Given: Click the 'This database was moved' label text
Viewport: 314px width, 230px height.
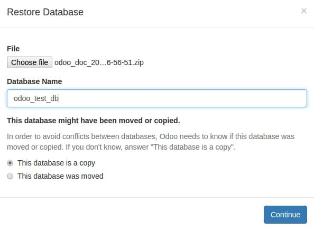Looking at the screenshot, I should (x=60, y=176).
